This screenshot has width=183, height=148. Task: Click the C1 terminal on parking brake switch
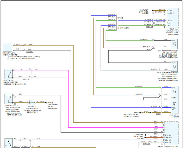pos(15,97)
